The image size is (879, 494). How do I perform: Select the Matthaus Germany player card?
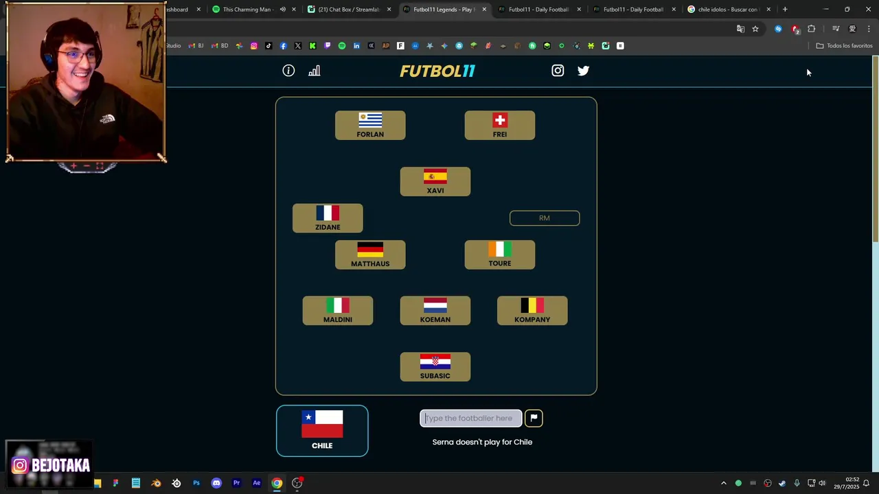click(370, 255)
